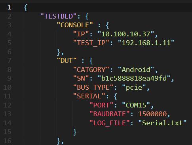Click the "CONSOLE" key on line 3
This screenshot has height=145, width=192.
pos(75,25)
